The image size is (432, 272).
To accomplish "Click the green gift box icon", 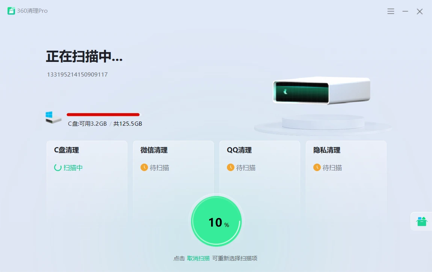I will pos(421,221).
